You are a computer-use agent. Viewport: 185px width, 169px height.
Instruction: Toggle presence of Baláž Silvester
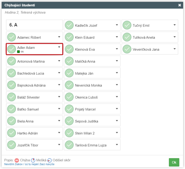(11, 97)
